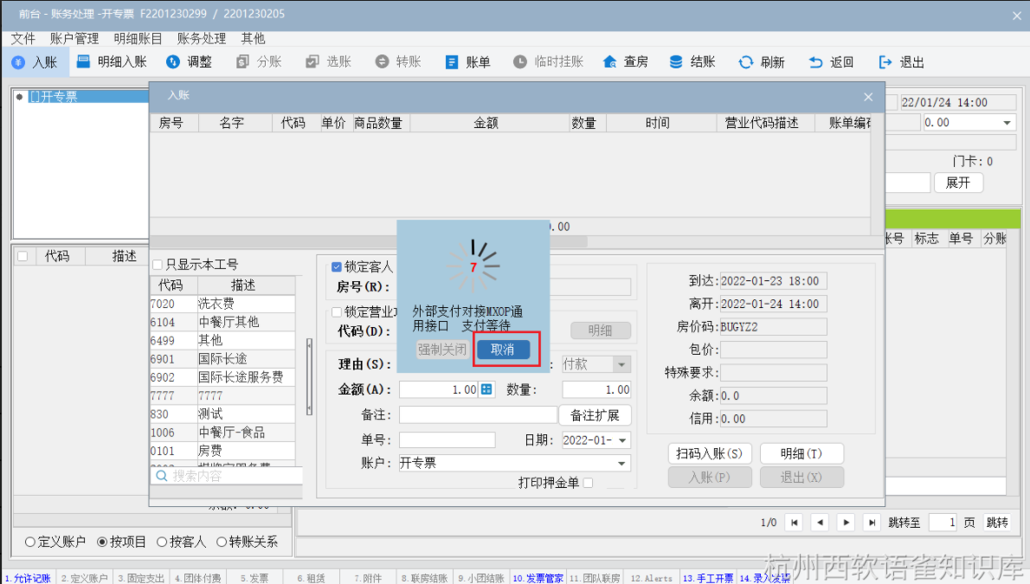Open the 账户 开专票 dropdown
This screenshot has height=584, width=1030.
click(621, 463)
